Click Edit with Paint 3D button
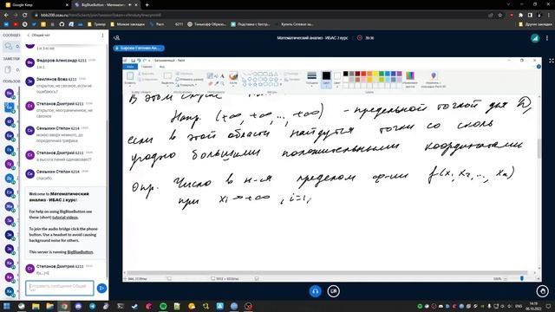The image size is (555, 312). point(434,79)
